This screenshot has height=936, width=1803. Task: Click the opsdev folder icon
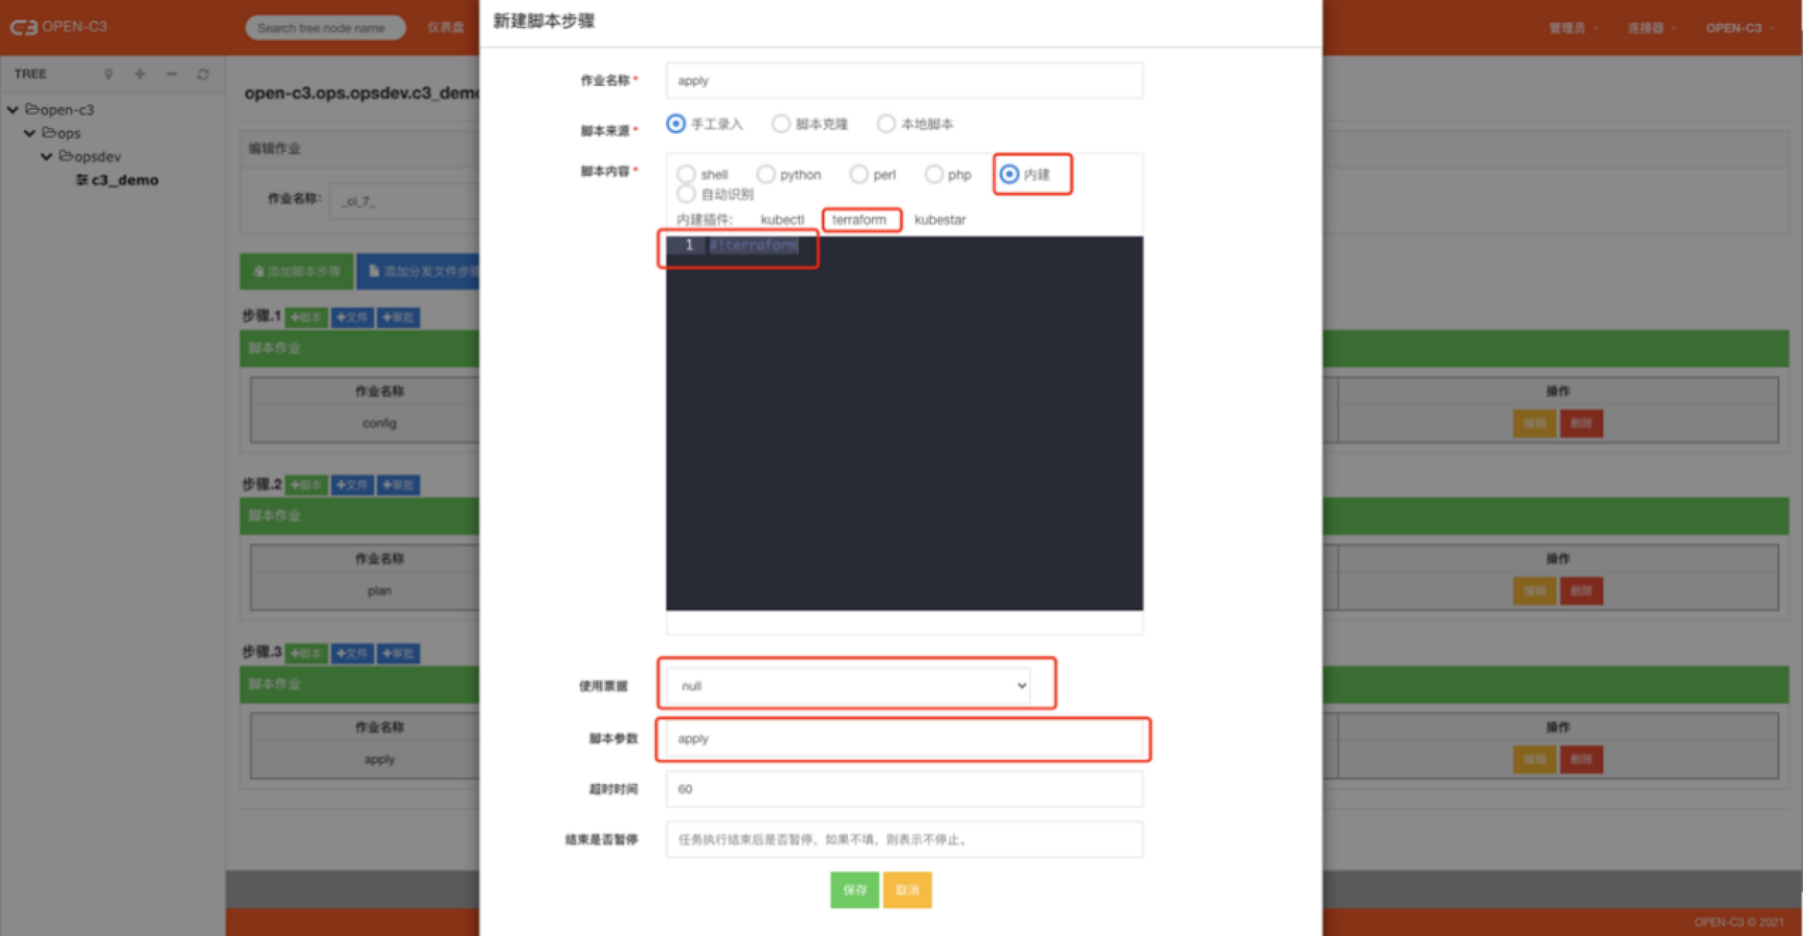pos(66,156)
